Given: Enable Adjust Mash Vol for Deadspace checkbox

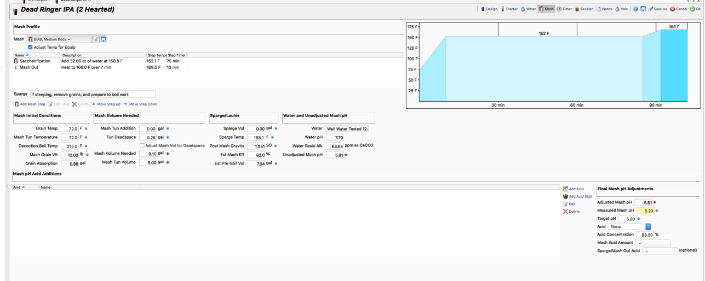Looking at the screenshot, I should pos(142,146).
